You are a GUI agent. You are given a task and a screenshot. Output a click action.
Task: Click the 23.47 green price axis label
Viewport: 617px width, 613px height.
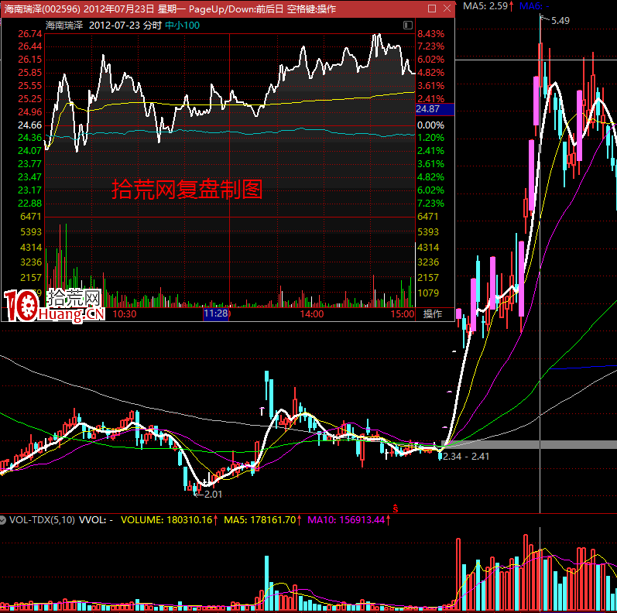30,177
